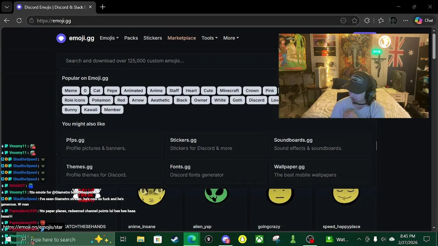Open the browser profile avatar
Image resolution: width=438 pixels, height=246 pixels.
[393, 20]
